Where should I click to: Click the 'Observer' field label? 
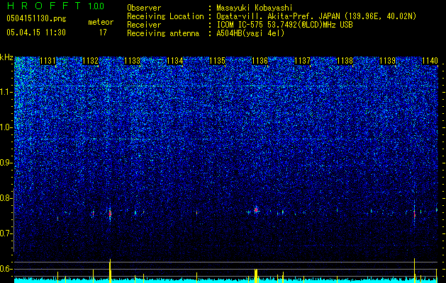click(144, 8)
